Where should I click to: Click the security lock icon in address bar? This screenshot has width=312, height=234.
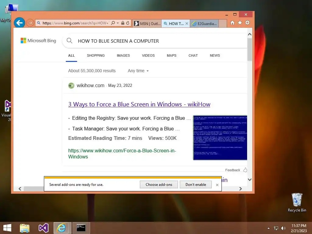coord(123,23)
